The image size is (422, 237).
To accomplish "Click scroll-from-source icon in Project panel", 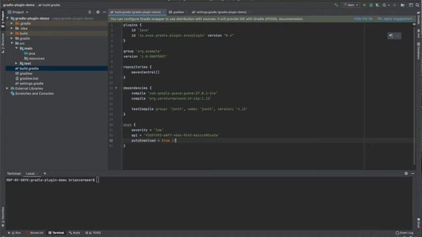I will pyautogui.click(x=90, y=12).
